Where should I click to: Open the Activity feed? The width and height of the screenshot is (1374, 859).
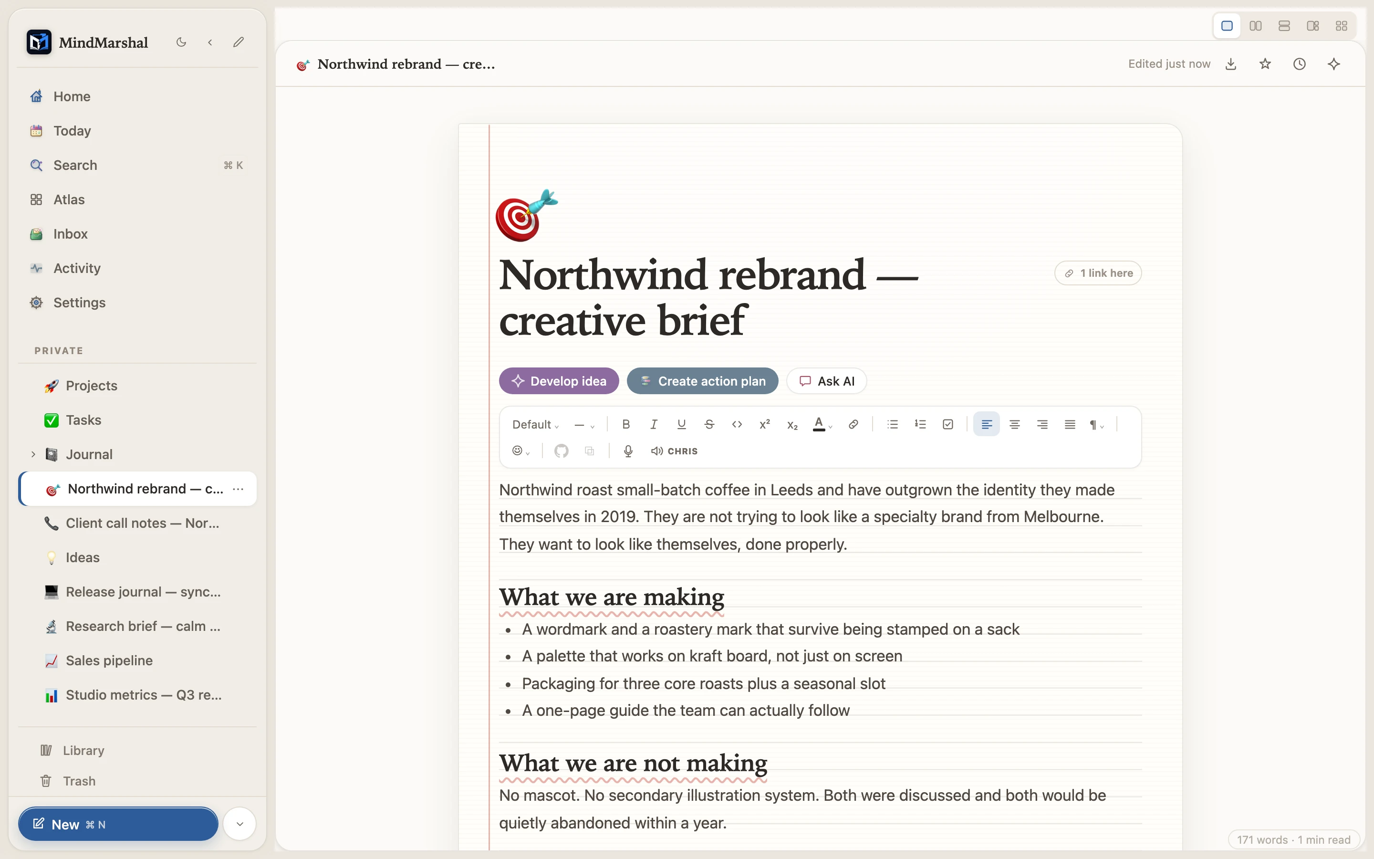[137, 268]
